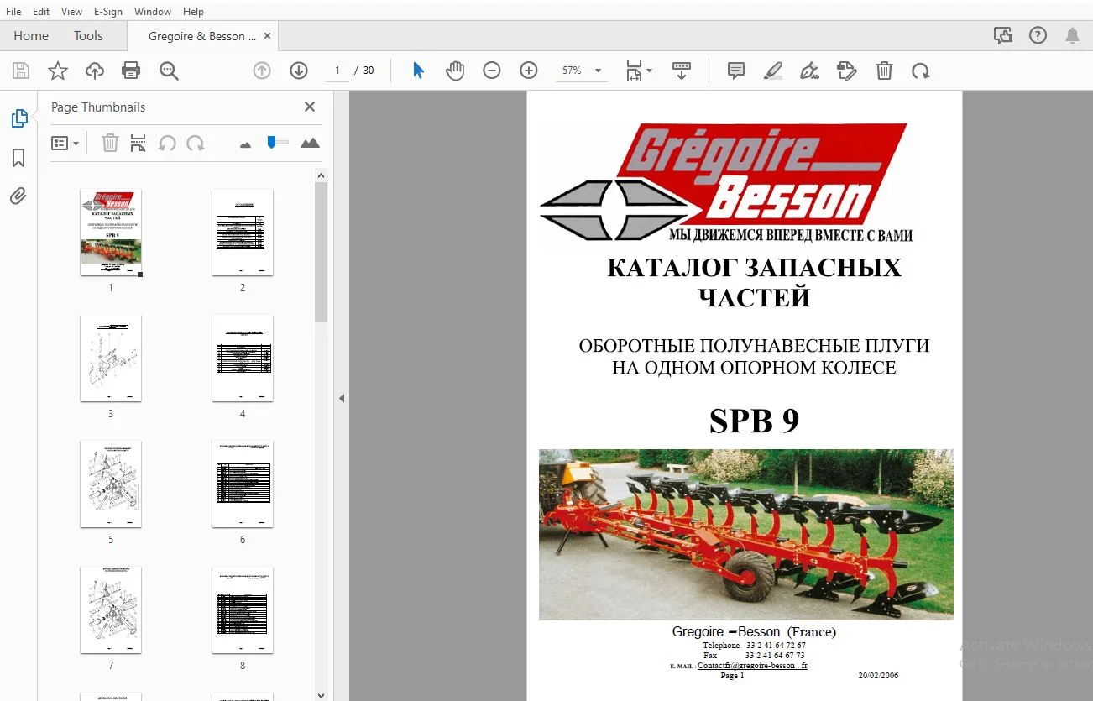Select the page 4 thumbnail

pos(243,358)
